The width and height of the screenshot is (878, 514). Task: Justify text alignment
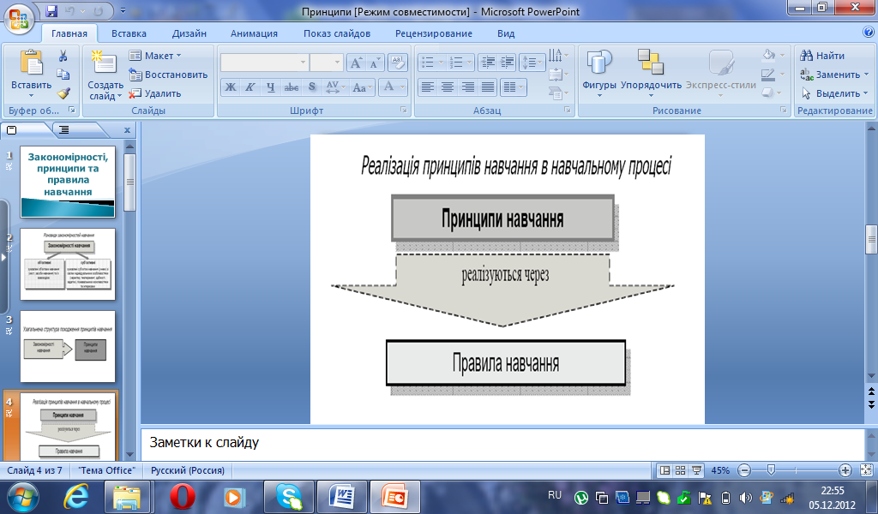[488, 87]
